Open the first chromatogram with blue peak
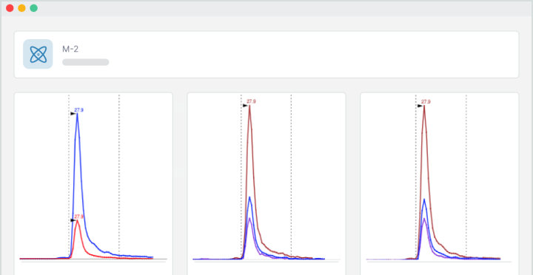Screen dimensions: 533x275 pos(93,183)
